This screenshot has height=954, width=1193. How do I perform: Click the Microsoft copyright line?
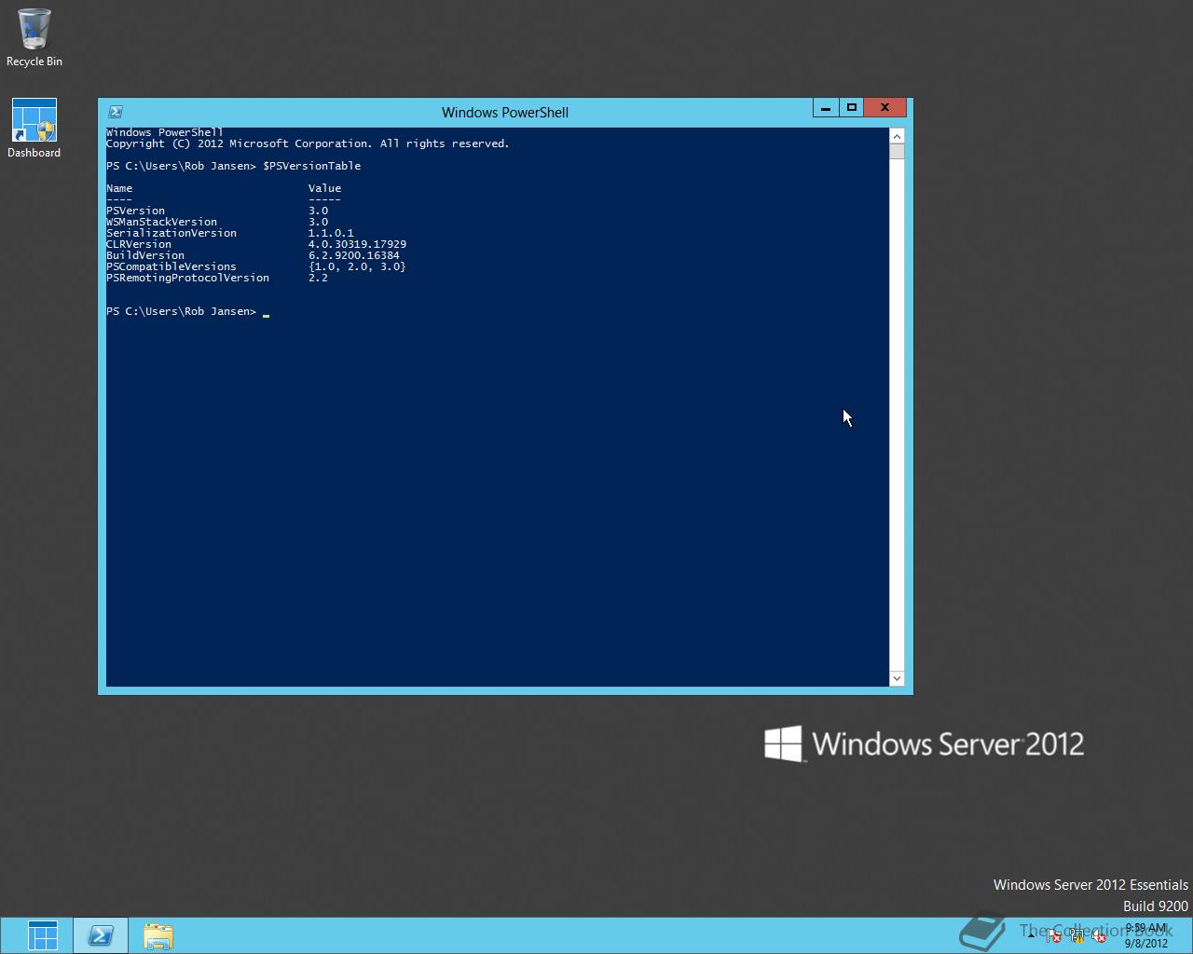point(308,143)
